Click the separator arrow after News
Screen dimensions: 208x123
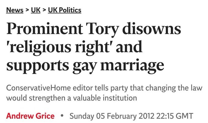coord(27,10)
